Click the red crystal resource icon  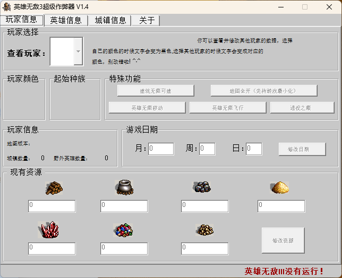tap(48, 230)
